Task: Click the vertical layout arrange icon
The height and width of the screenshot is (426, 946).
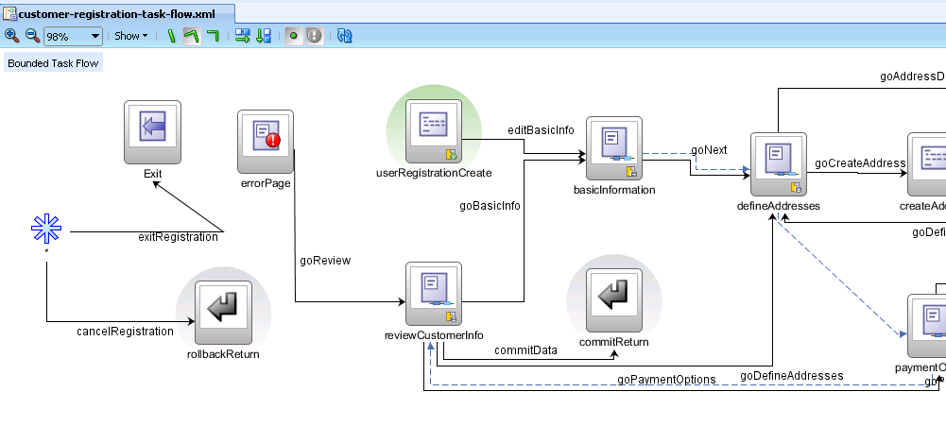Action: click(264, 36)
